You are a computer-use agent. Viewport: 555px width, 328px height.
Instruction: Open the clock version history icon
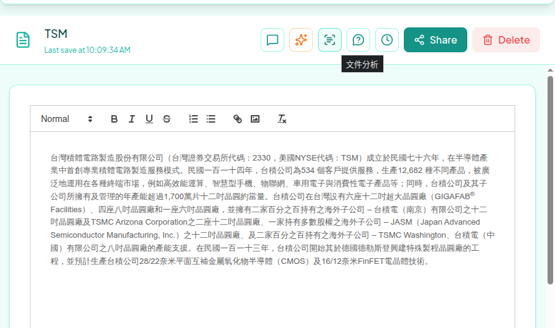[387, 40]
